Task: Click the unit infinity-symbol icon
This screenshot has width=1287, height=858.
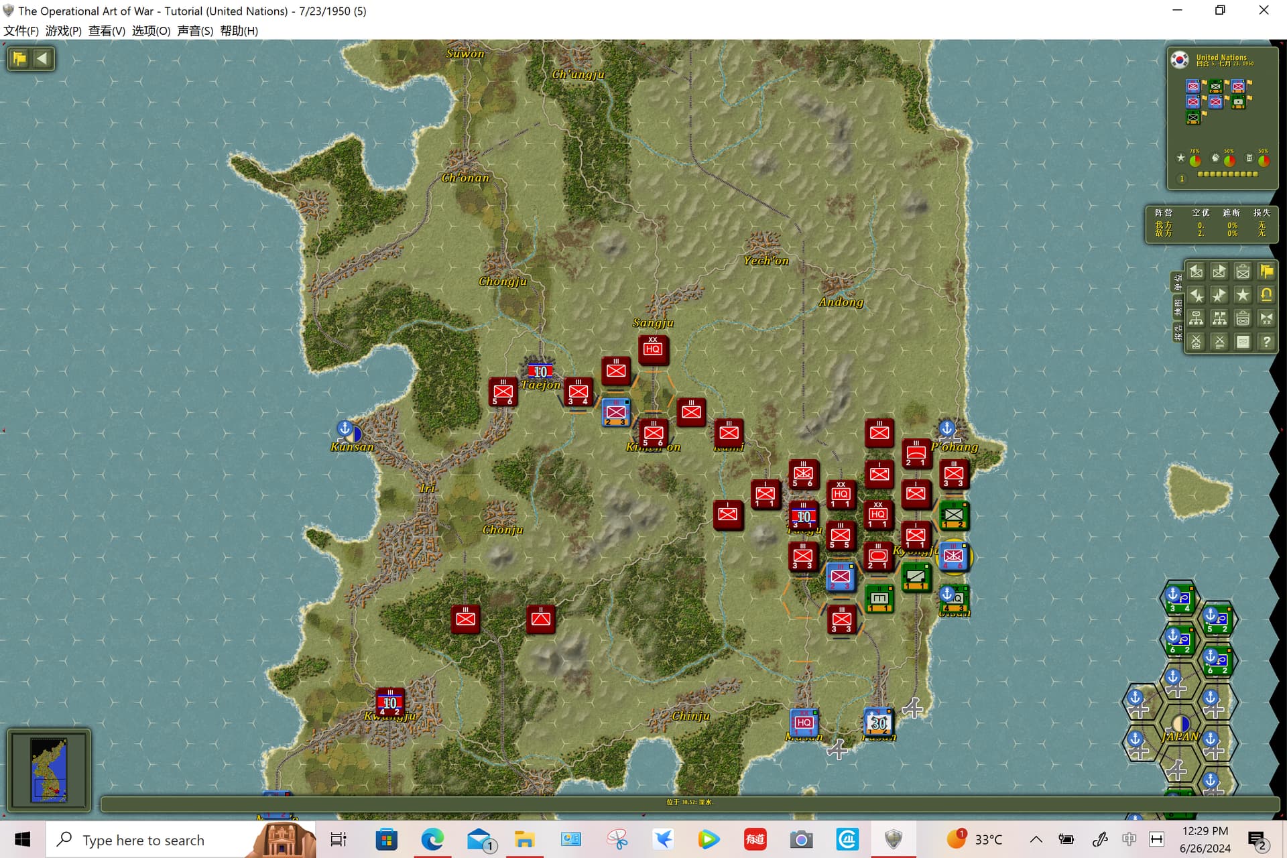Action: [x=1243, y=318]
